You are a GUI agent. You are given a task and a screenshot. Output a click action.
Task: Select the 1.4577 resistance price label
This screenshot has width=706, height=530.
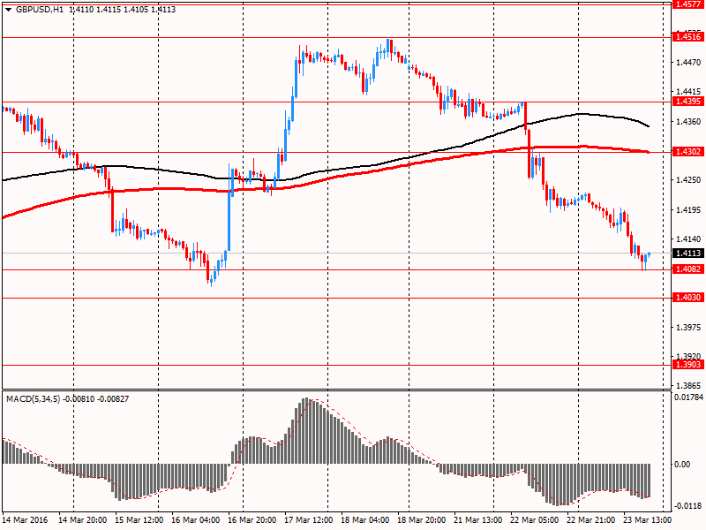[x=688, y=4]
